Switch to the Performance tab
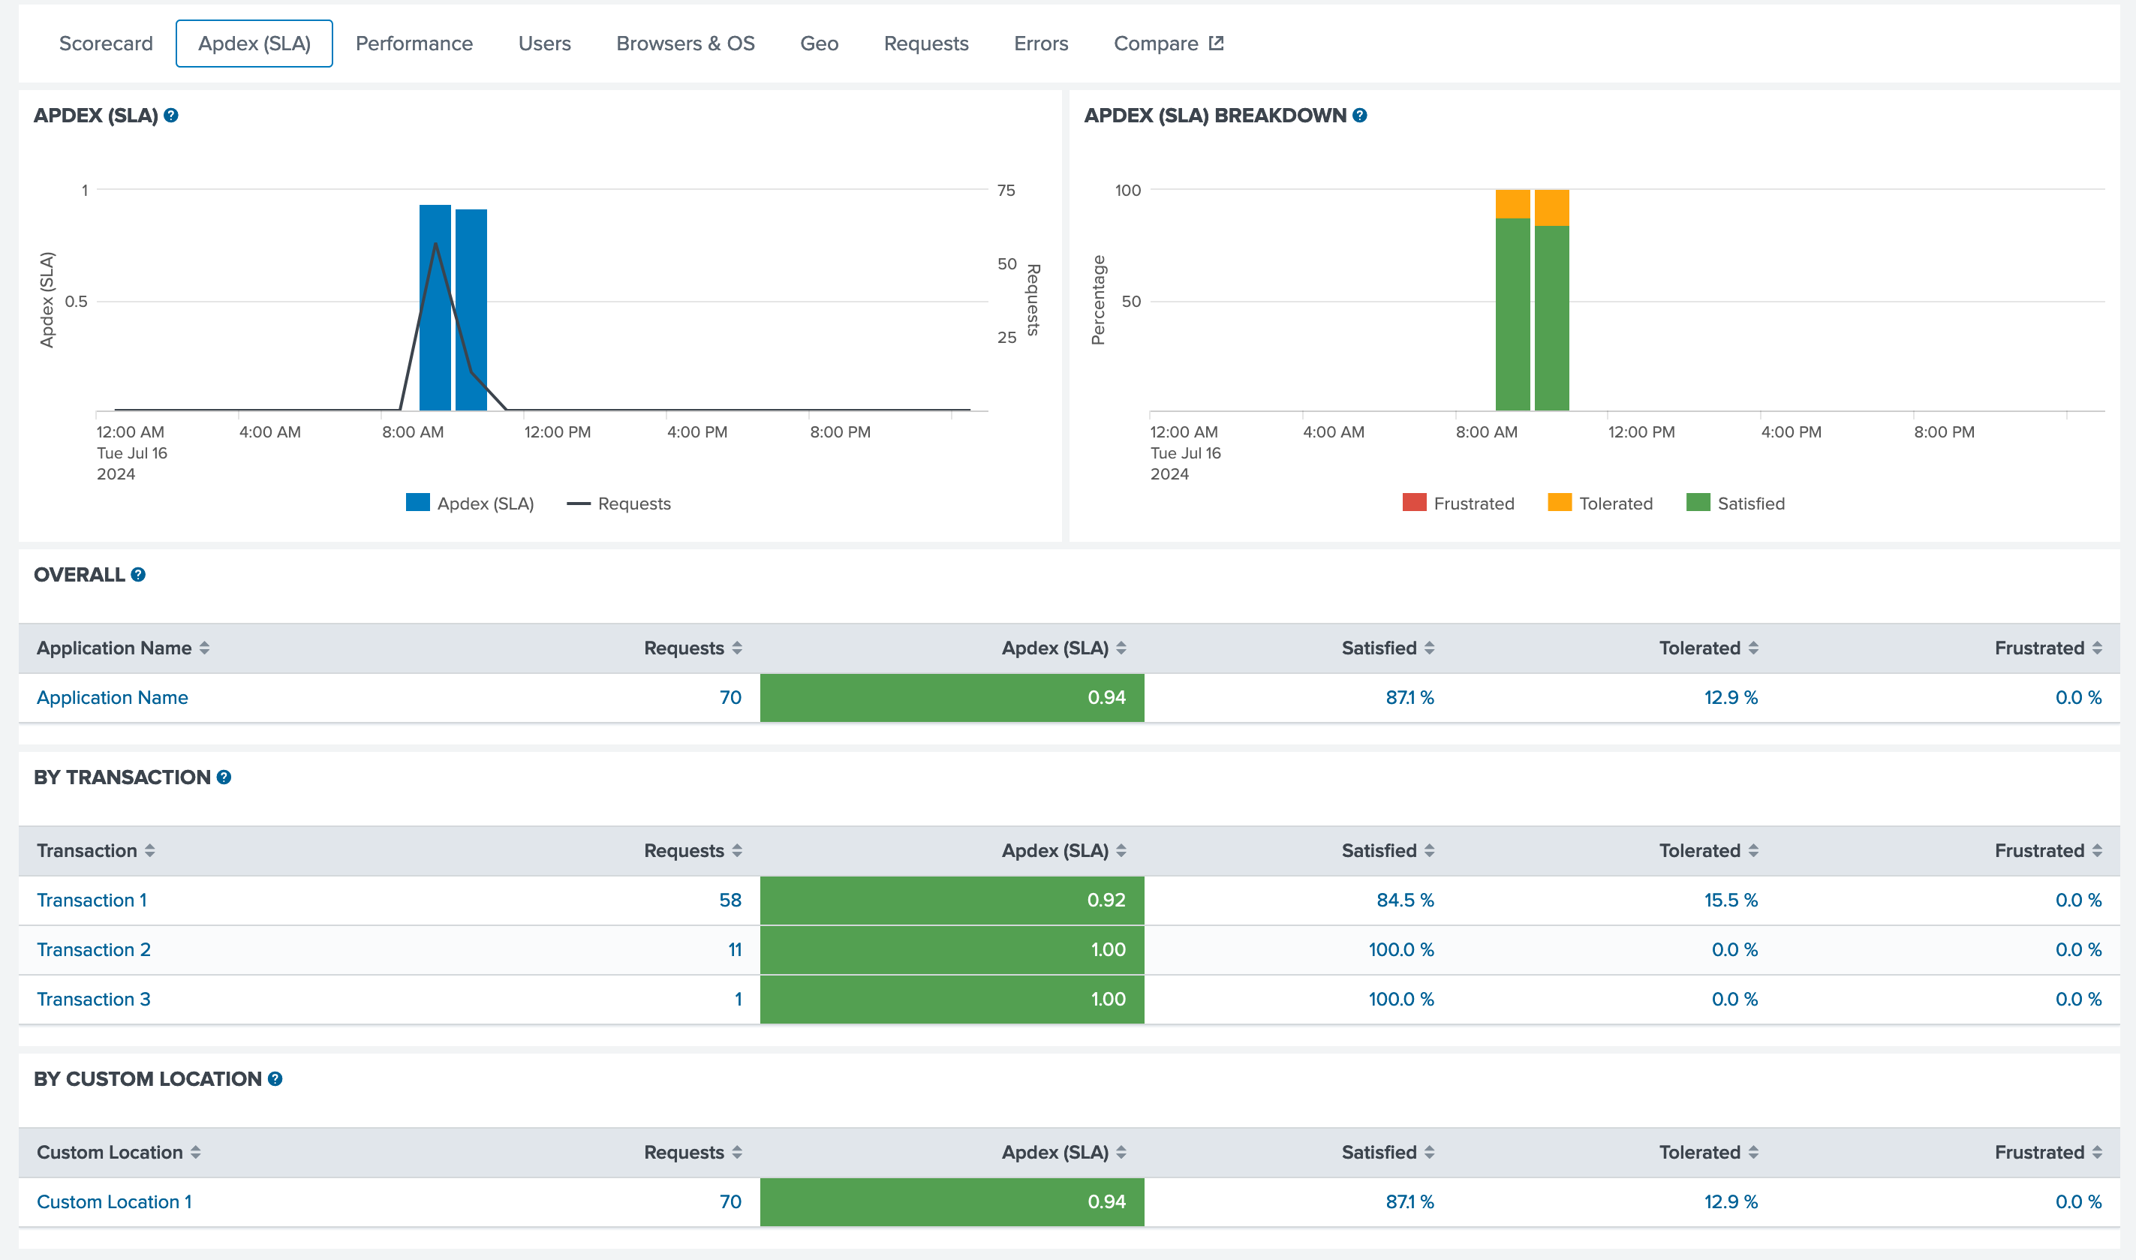Screen dimensions: 2136x1260 click(414, 44)
